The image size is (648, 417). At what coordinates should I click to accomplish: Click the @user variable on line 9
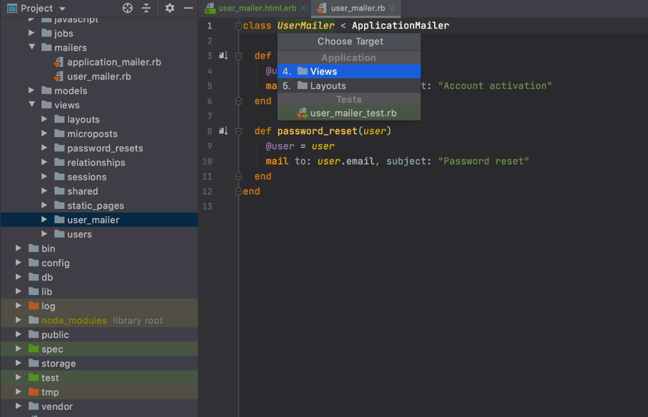click(280, 146)
